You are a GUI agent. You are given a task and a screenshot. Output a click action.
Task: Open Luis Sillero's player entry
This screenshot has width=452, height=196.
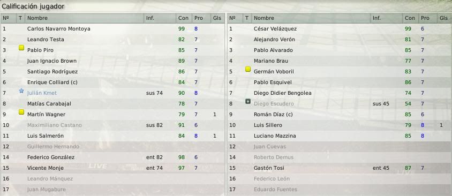[268, 125]
